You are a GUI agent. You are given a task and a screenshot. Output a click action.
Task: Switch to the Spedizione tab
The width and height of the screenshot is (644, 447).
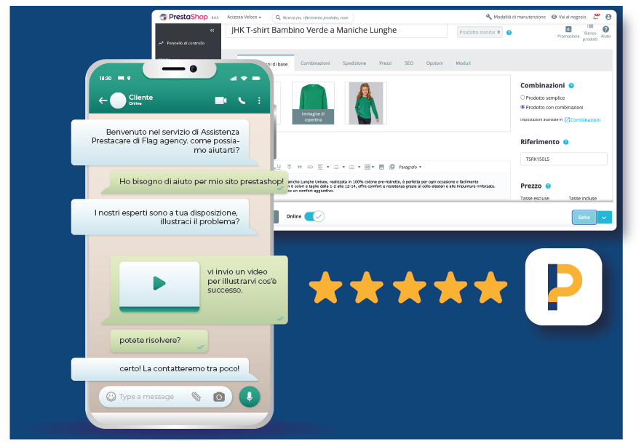354,63
